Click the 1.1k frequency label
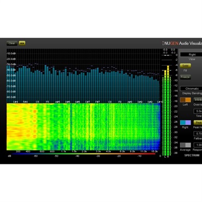The image size is (202, 202). [63, 151]
